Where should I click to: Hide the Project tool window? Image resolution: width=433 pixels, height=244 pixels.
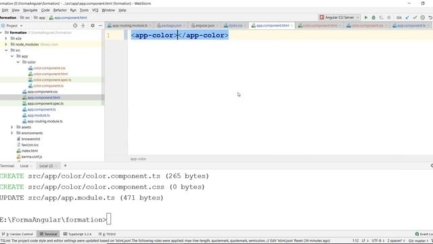100,26
